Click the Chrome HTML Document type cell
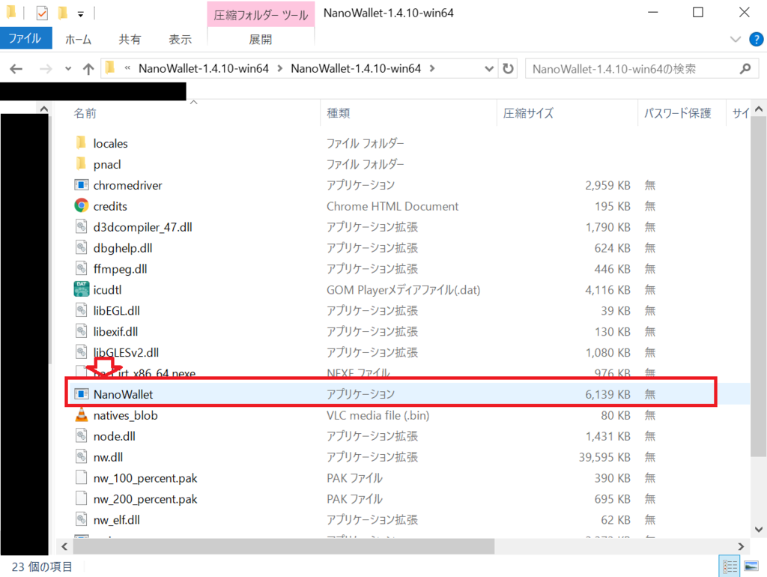Viewport: 767px width, 577px height. point(392,207)
